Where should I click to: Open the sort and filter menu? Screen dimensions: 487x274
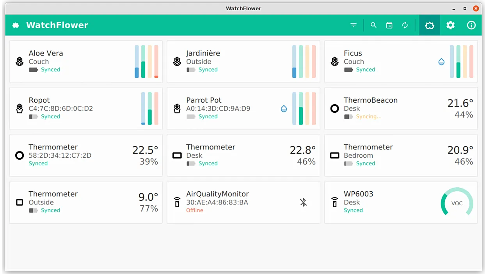point(354,25)
